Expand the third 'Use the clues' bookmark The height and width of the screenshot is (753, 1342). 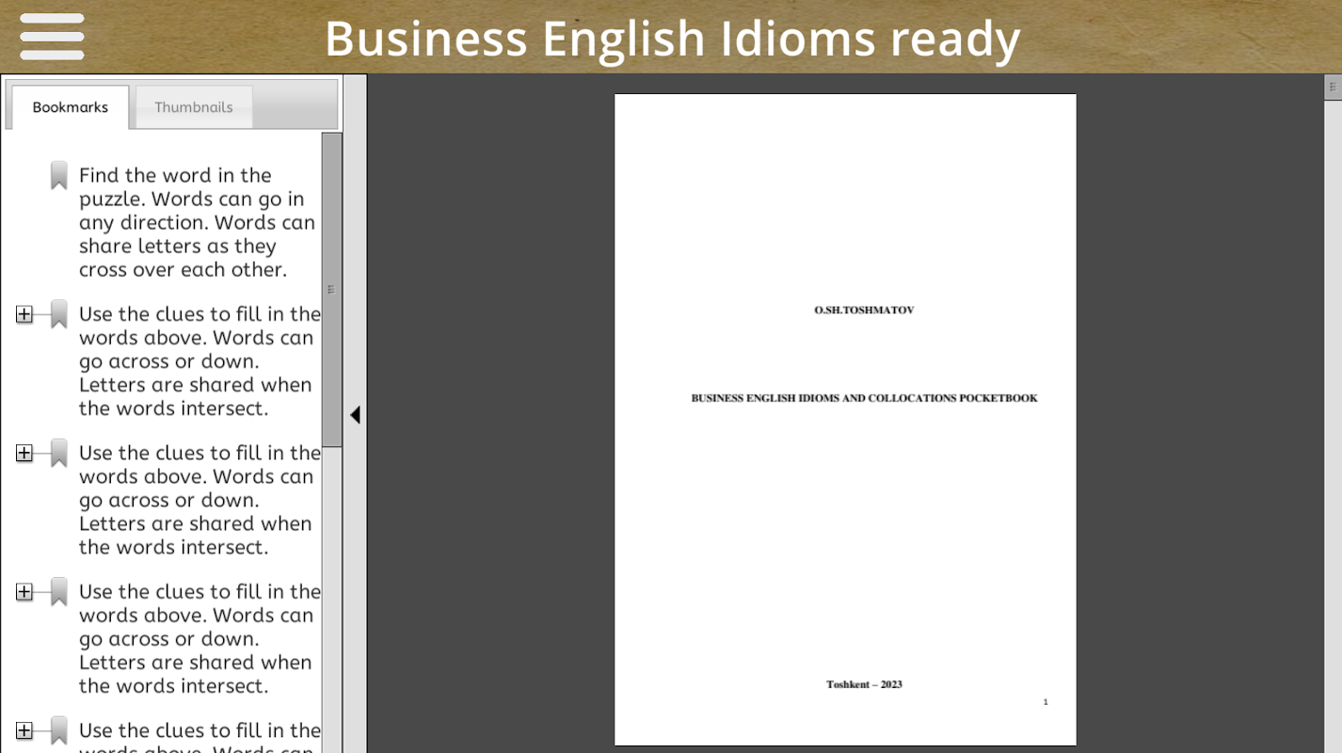tap(24, 592)
